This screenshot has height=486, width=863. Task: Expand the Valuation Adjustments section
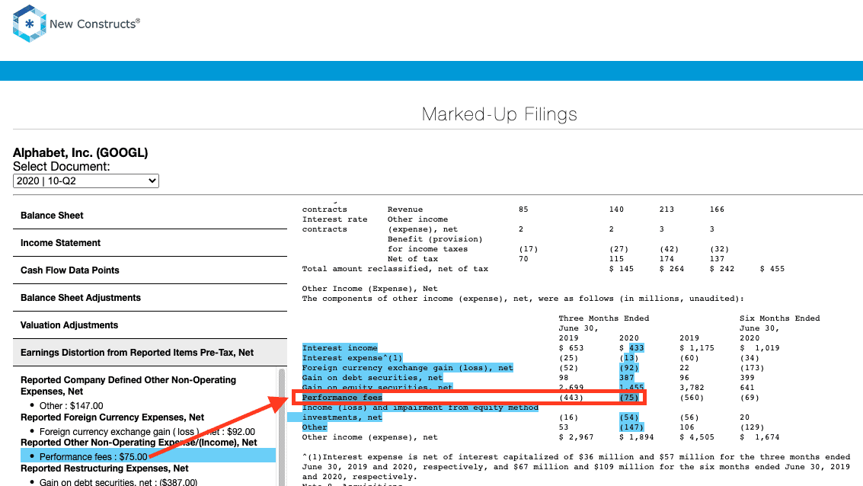click(150, 325)
